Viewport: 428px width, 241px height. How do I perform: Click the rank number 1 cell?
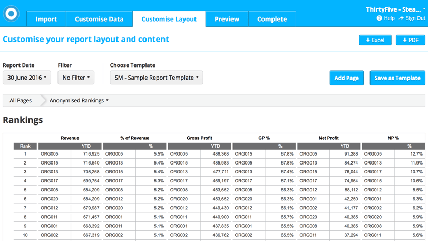[x=25, y=154]
